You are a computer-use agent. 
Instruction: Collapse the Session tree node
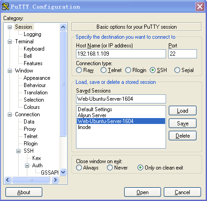click(10, 27)
